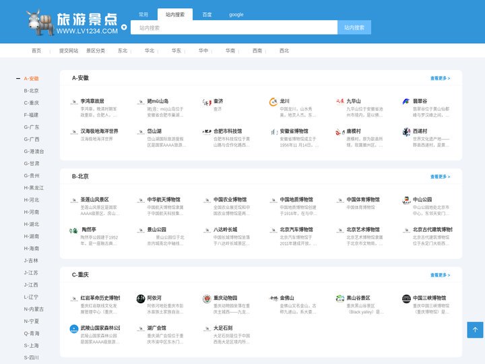Jump to J-江苏 in the sidebar
The height and width of the screenshot is (364, 485).
[x=31, y=273]
